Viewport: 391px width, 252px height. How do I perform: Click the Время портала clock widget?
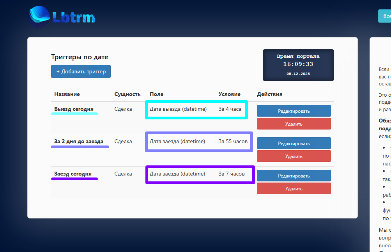click(x=298, y=65)
